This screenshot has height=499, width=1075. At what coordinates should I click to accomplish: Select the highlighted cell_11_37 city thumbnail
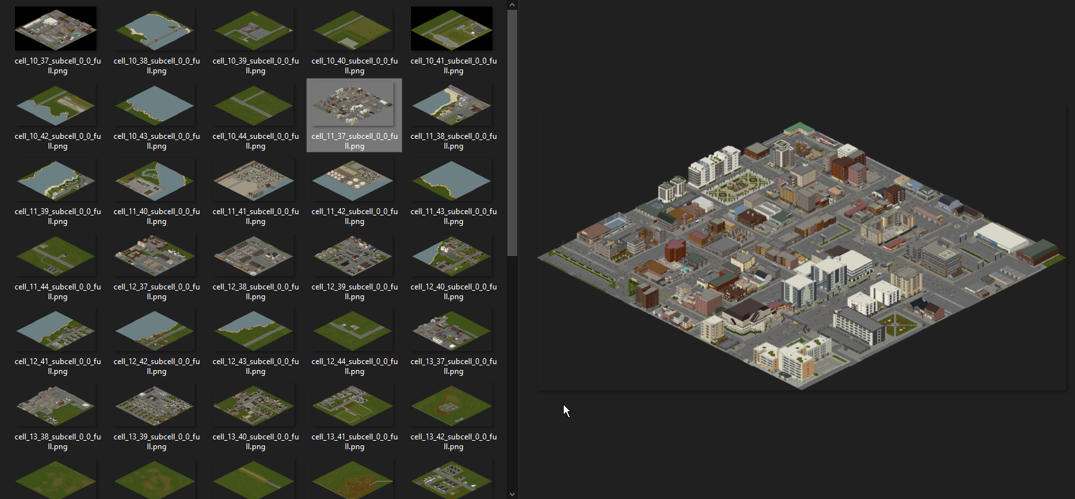(353, 105)
